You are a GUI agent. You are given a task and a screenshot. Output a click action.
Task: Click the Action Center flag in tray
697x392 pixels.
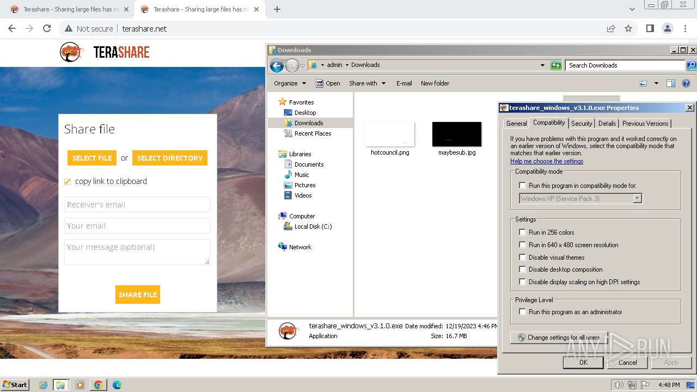click(645, 385)
